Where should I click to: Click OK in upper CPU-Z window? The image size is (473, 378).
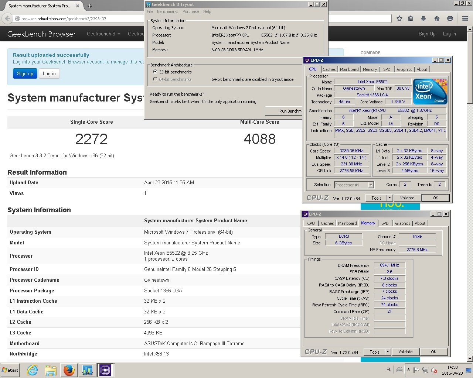coord(435,198)
